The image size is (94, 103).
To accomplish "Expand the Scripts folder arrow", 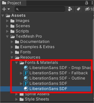I will point(7,31).
